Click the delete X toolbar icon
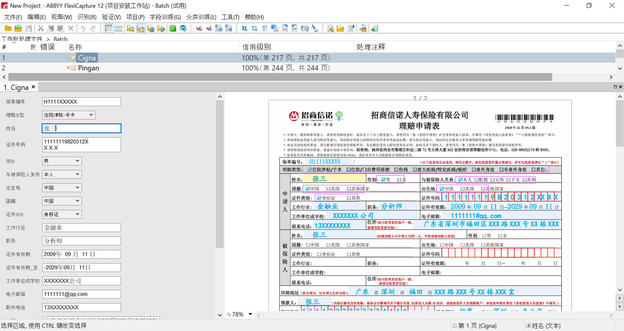 pyautogui.click(x=71, y=29)
